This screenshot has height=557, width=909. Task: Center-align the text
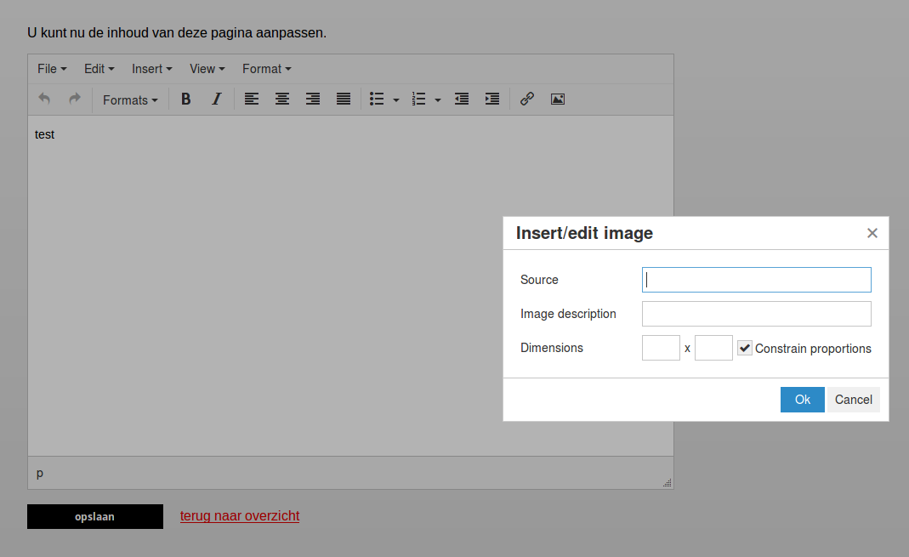tap(282, 99)
